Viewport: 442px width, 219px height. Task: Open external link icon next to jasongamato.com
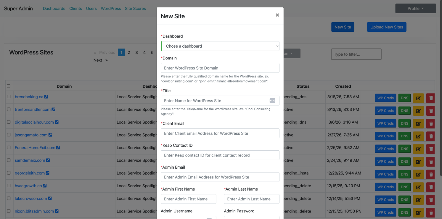[x=50, y=135]
